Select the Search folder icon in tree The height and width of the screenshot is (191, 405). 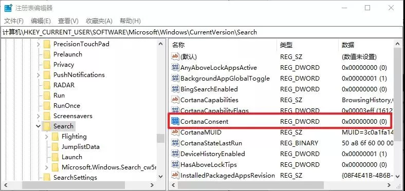click(47, 126)
